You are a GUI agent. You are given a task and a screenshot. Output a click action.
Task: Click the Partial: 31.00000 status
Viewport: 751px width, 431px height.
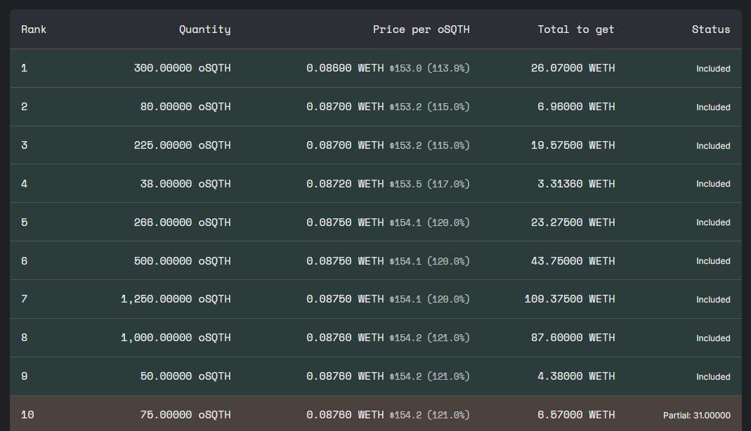pyautogui.click(x=697, y=416)
